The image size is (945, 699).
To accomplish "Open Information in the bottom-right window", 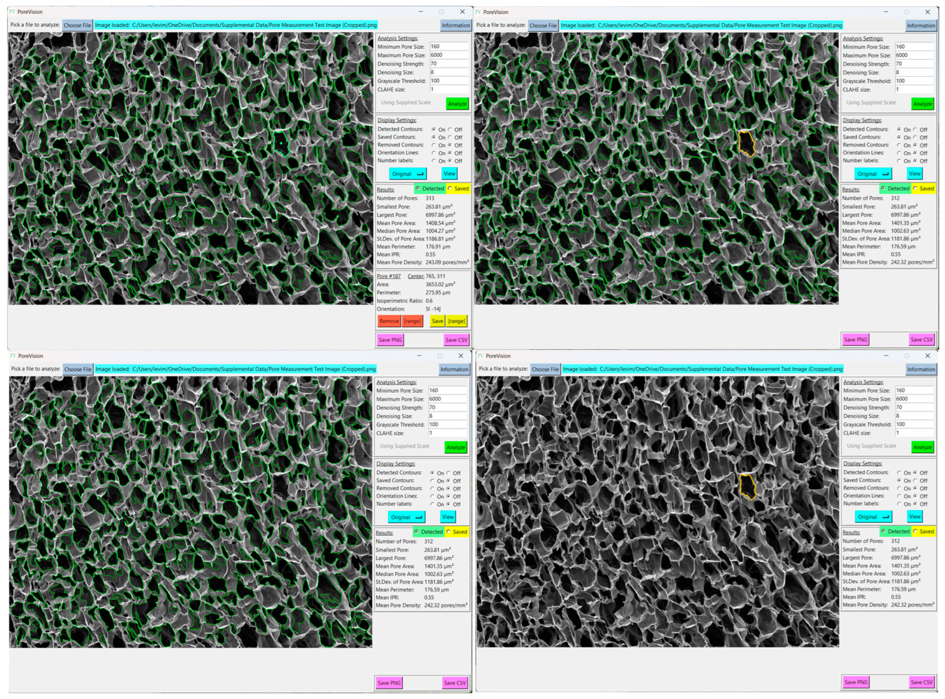I will [921, 369].
